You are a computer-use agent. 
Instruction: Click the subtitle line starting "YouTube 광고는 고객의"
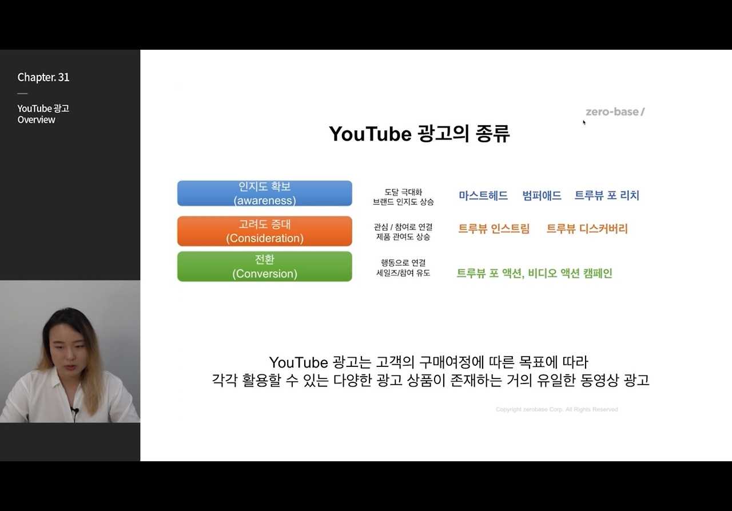(428, 362)
